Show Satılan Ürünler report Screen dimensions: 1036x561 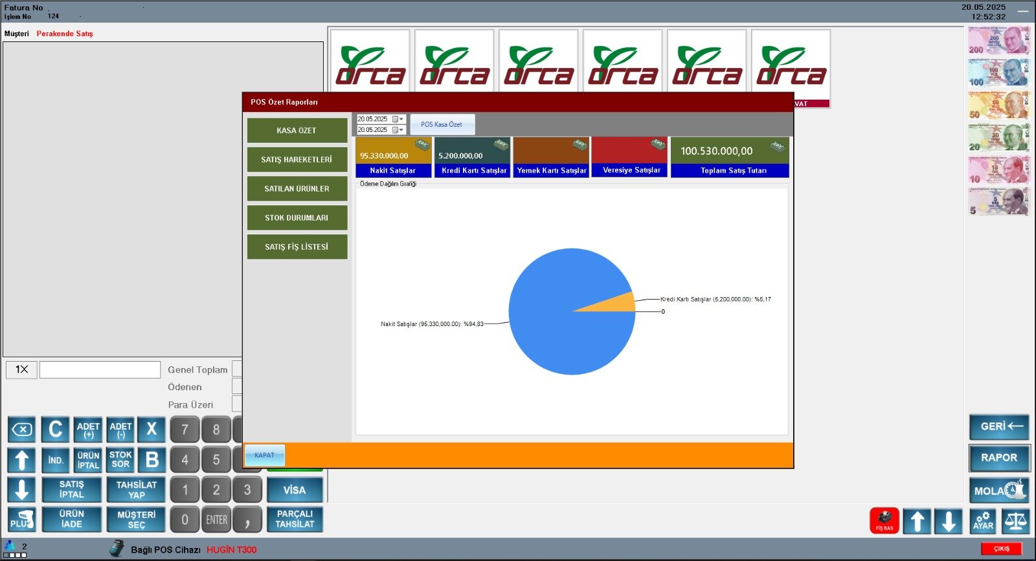click(297, 189)
